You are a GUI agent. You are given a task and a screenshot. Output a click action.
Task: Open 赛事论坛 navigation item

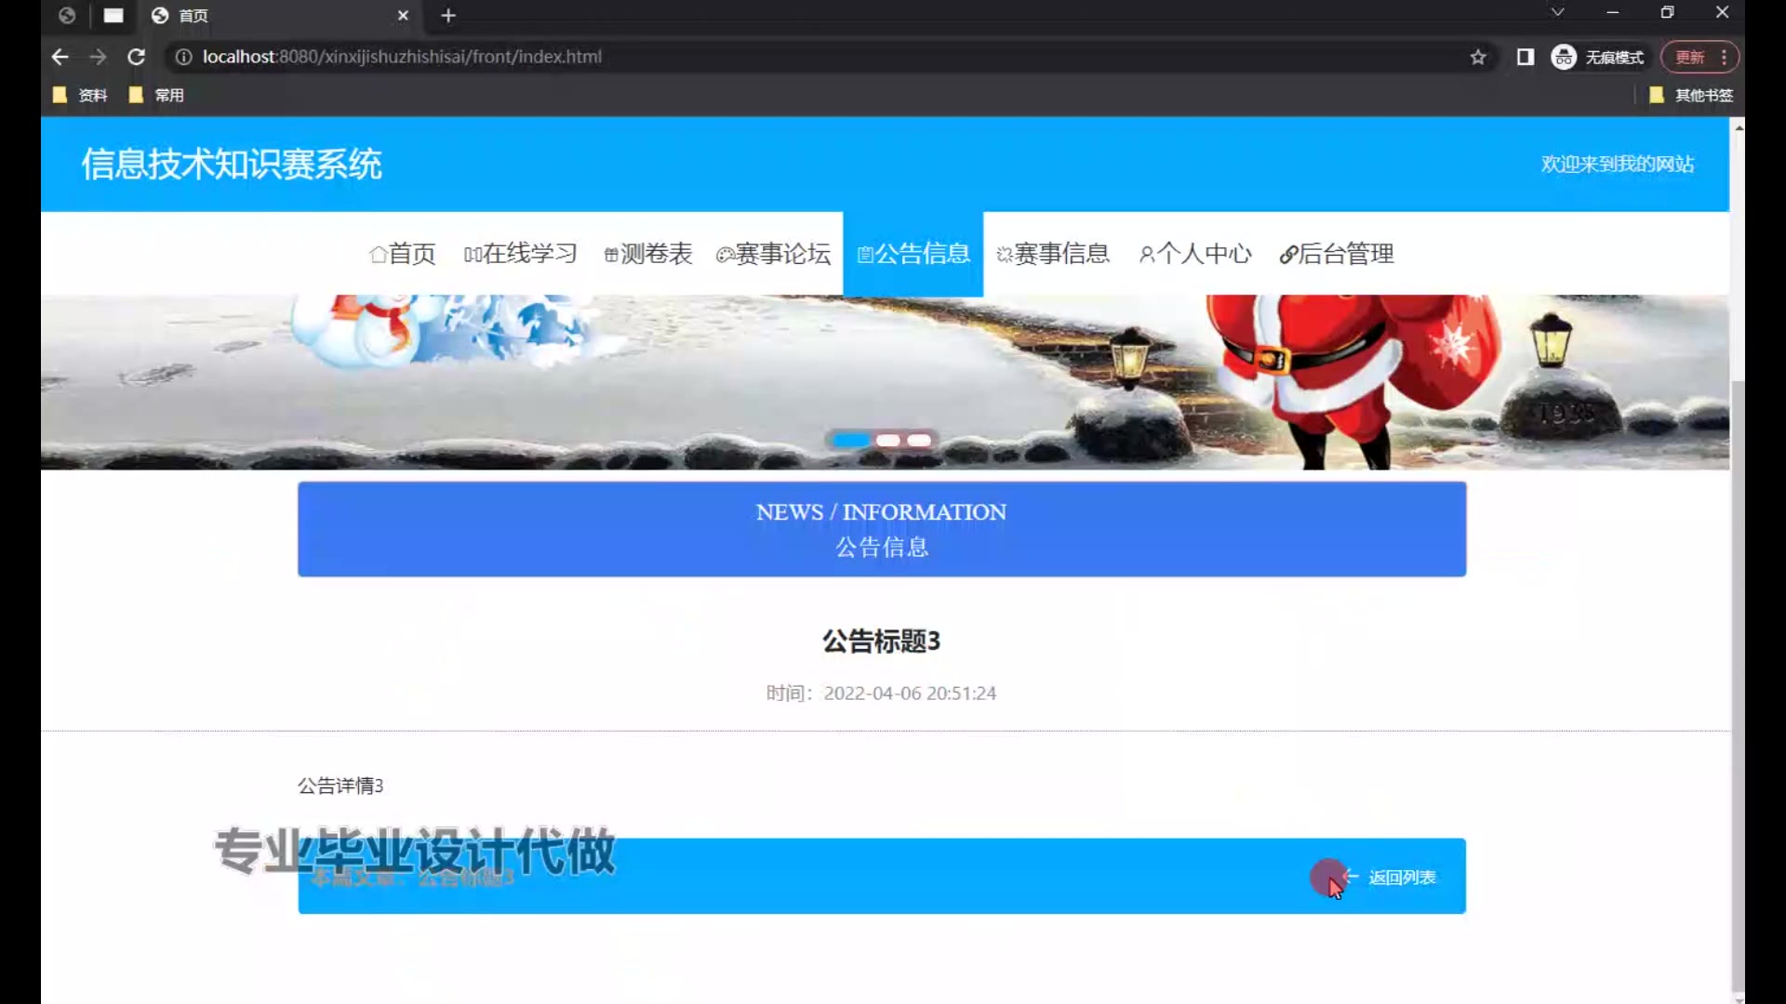pyautogui.click(x=773, y=254)
